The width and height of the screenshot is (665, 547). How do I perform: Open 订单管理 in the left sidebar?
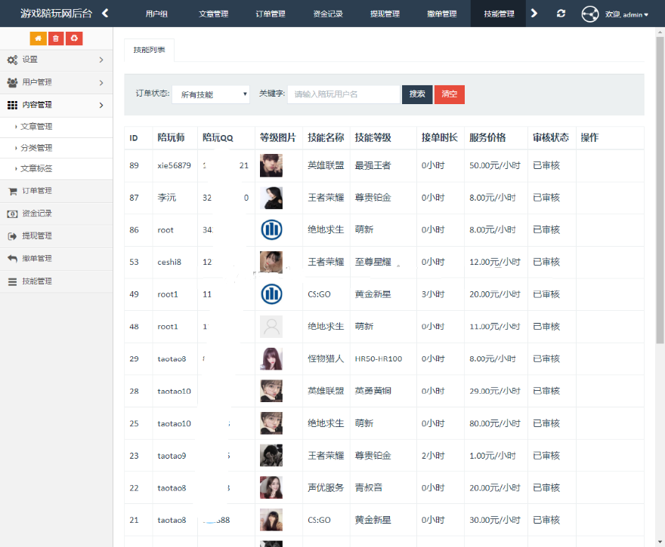click(36, 191)
